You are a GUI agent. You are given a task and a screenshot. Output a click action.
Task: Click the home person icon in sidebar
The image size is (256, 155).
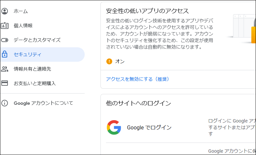coord(5,11)
